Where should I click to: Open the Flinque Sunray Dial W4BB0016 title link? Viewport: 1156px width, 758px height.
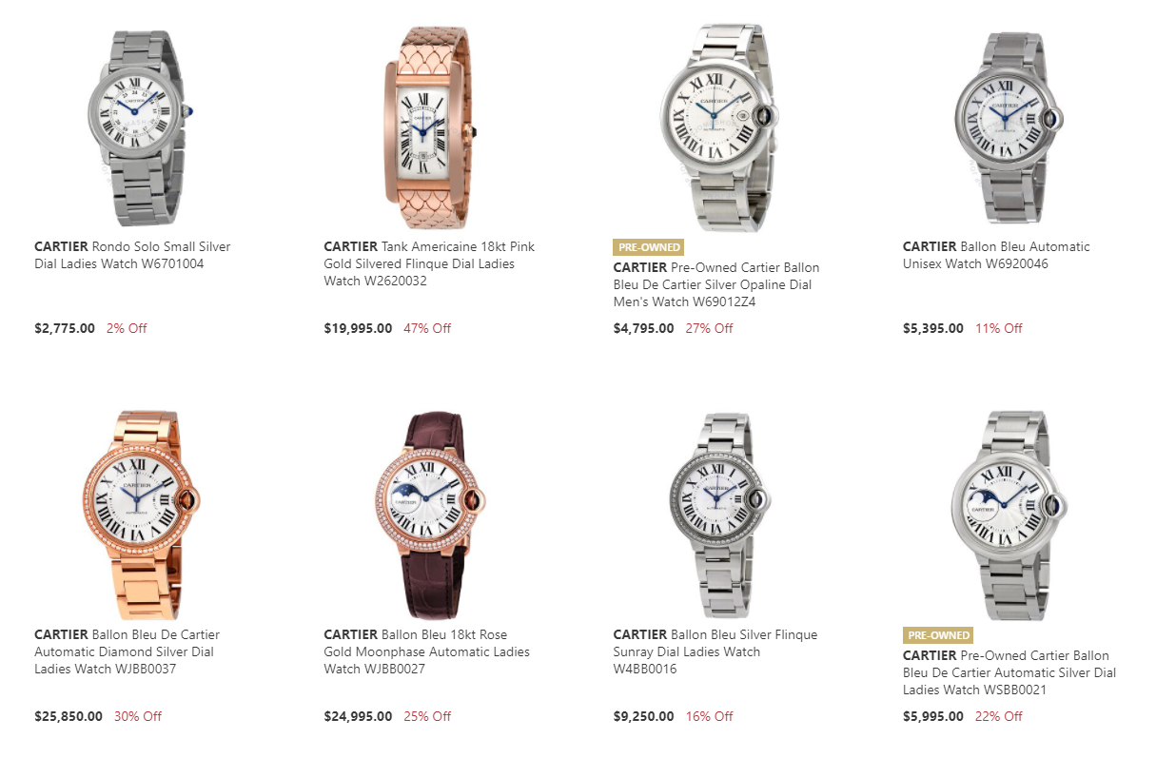click(x=715, y=651)
